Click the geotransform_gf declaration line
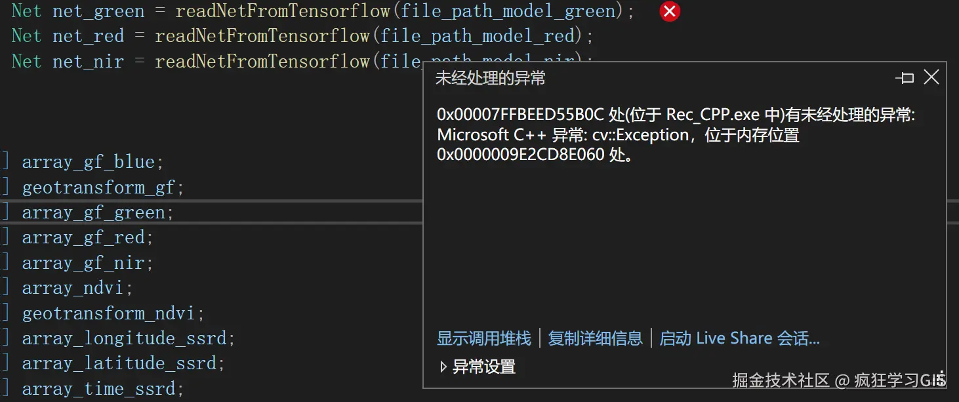 (103, 188)
